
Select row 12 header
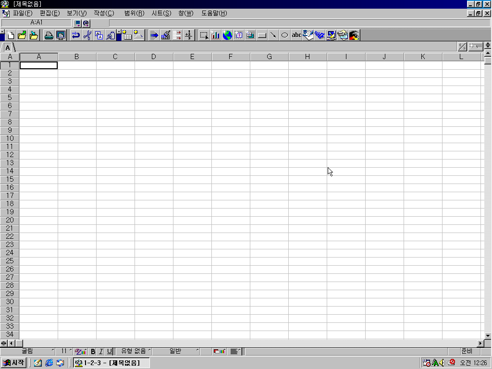[10, 155]
